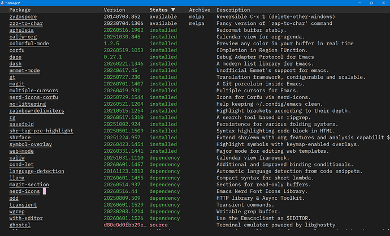
Task: Click description 'Terminal emulator powered by libghostty'
Action: click(x=276, y=225)
